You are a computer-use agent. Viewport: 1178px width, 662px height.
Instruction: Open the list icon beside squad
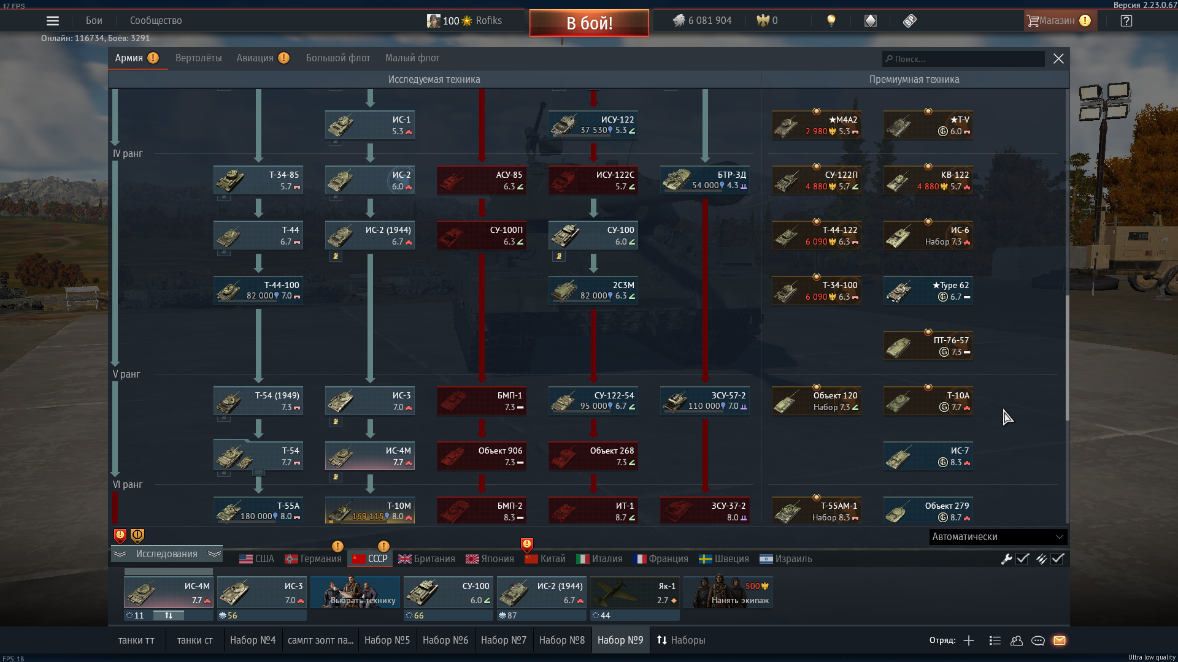click(x=995, y=641)
